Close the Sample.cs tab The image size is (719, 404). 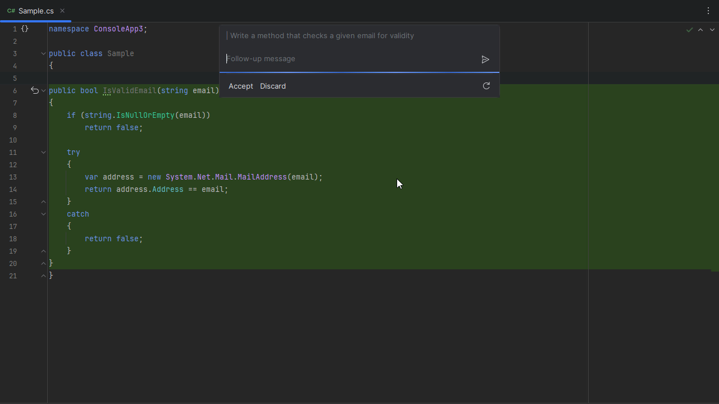click(62, 11)
